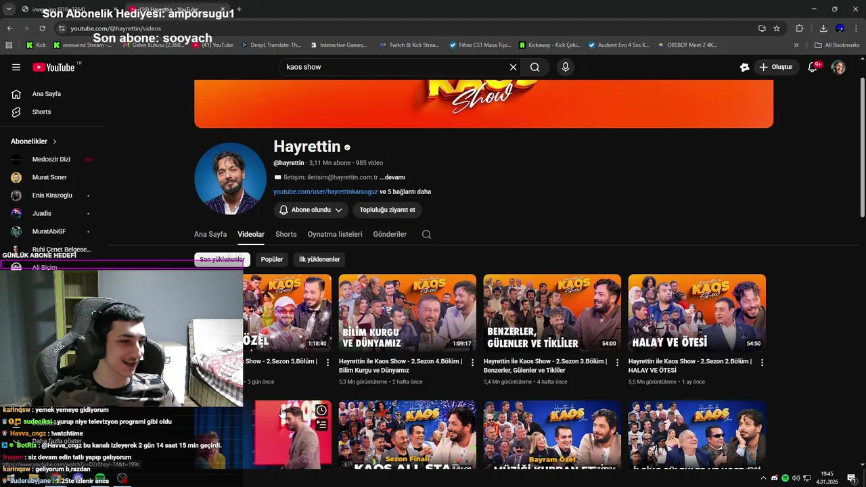Viewport: 866px width, 487px height.
Task: Select the Videolar channel tab
Action: [x=251, y=235]
